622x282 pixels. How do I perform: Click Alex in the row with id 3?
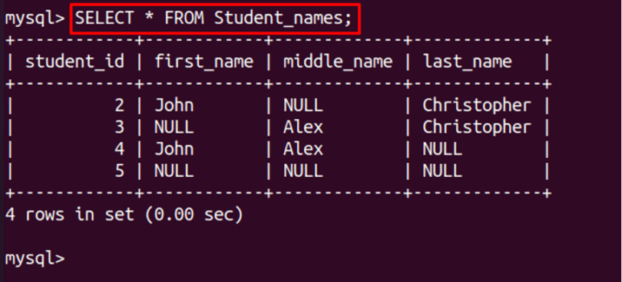[x=303, y=127]
